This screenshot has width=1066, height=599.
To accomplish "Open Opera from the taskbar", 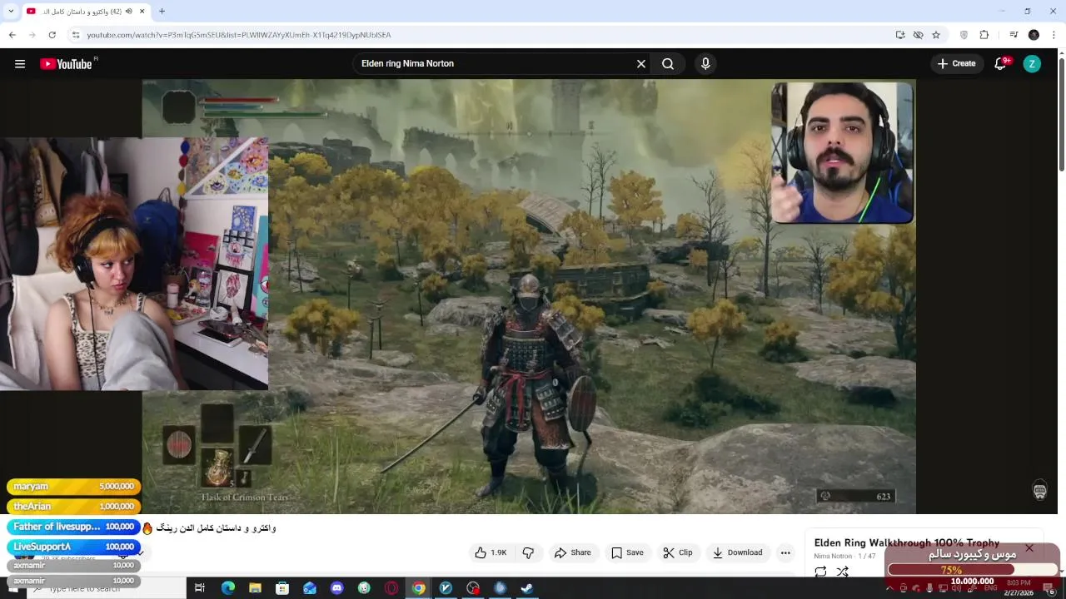I will [x=391, y=588].
